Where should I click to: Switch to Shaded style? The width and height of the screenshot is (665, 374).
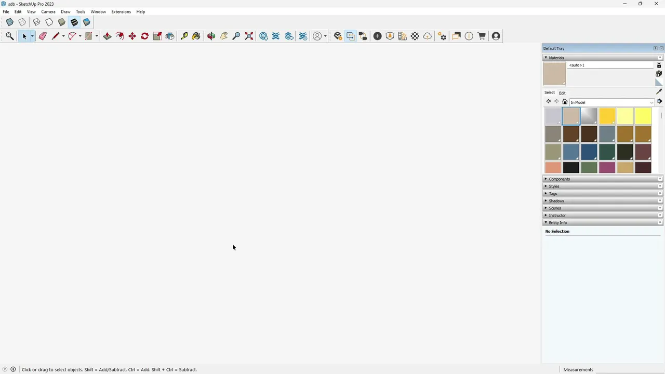point(61,22)
